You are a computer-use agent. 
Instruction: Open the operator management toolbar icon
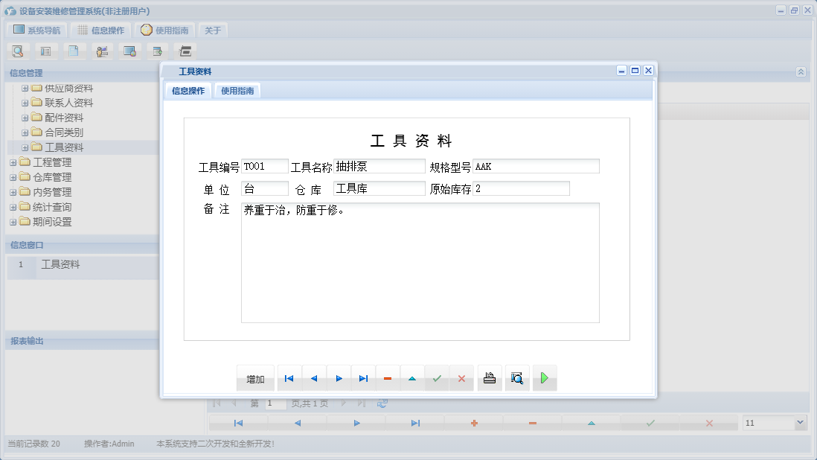pyautogui.click(x=102, y=51)
